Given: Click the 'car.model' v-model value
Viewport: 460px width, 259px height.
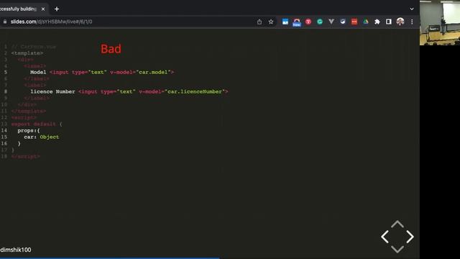Looking at the screenshot, I should tap(153, 72).
